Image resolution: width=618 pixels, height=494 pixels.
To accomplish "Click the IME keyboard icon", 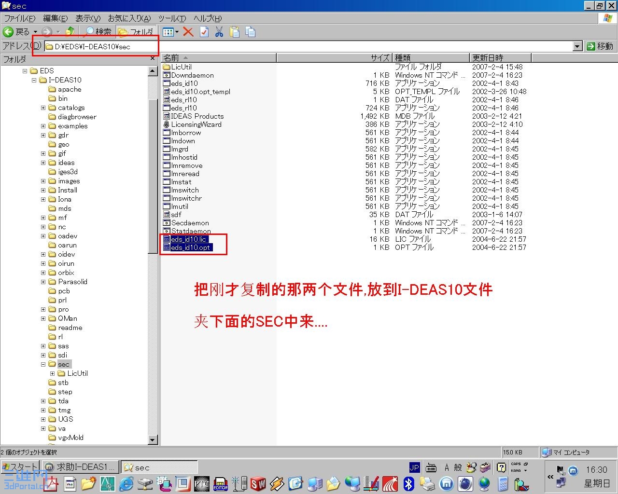I will point(431,467).
